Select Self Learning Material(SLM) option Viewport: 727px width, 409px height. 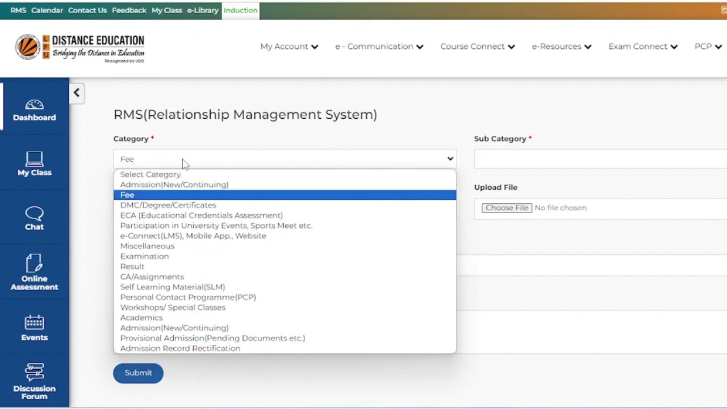coord(285,287)
